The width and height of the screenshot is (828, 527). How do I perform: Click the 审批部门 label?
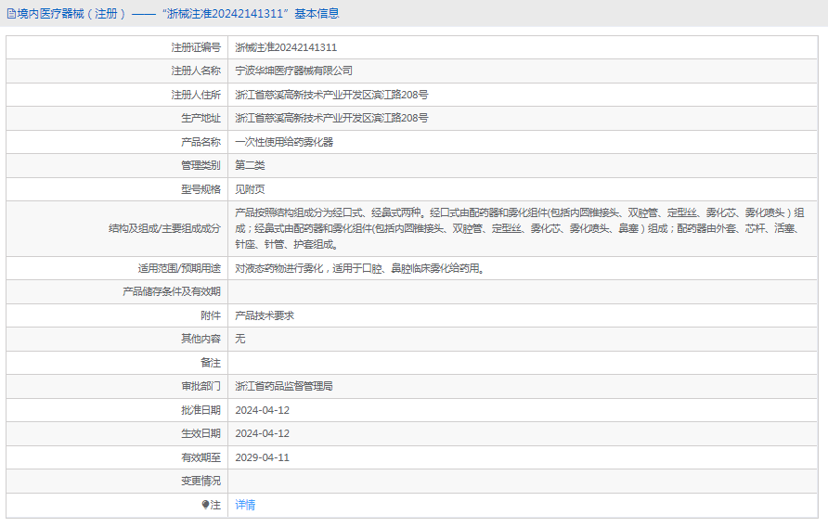tap(201, 387)
